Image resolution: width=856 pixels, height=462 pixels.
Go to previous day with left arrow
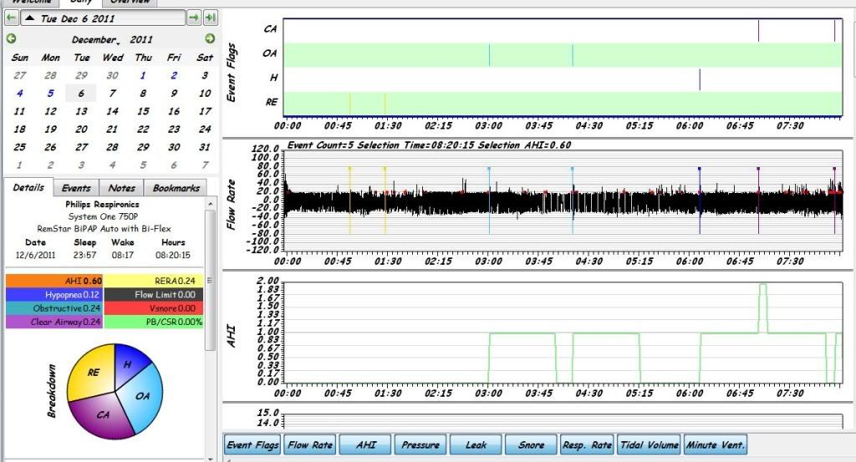pyautogui.click(x=12, y=18)
